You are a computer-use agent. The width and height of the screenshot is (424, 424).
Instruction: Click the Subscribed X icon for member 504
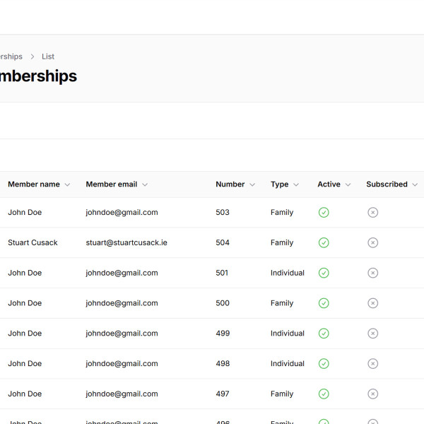(373, 243)
